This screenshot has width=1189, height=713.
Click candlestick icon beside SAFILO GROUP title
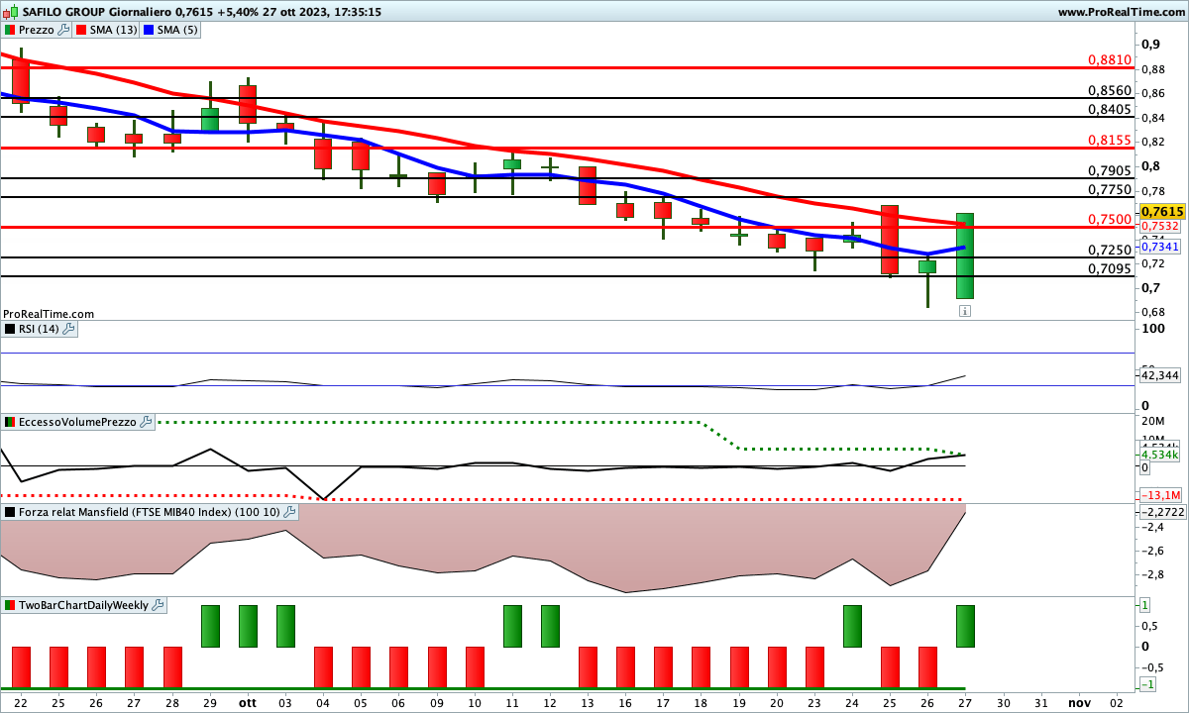10,12
